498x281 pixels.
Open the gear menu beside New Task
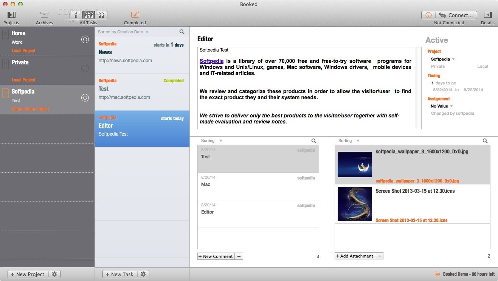(144, 274)
